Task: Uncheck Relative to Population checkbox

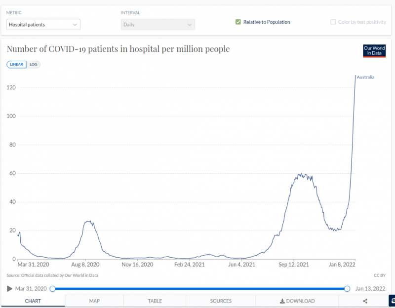Action: [238, 22]
